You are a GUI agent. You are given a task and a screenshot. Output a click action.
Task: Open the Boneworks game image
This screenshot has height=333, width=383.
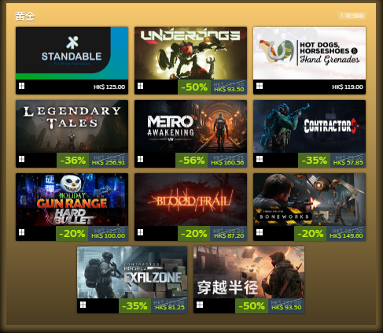click(309, 199)
